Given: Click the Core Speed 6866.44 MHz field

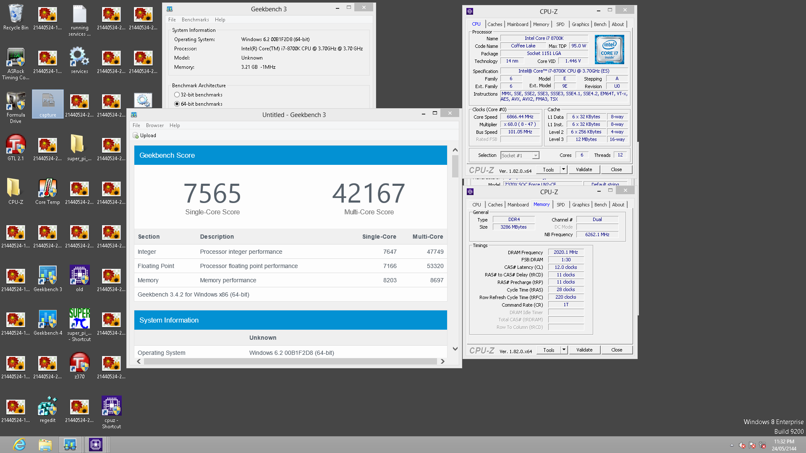Looking at the screenshot, I should [520, 117].
